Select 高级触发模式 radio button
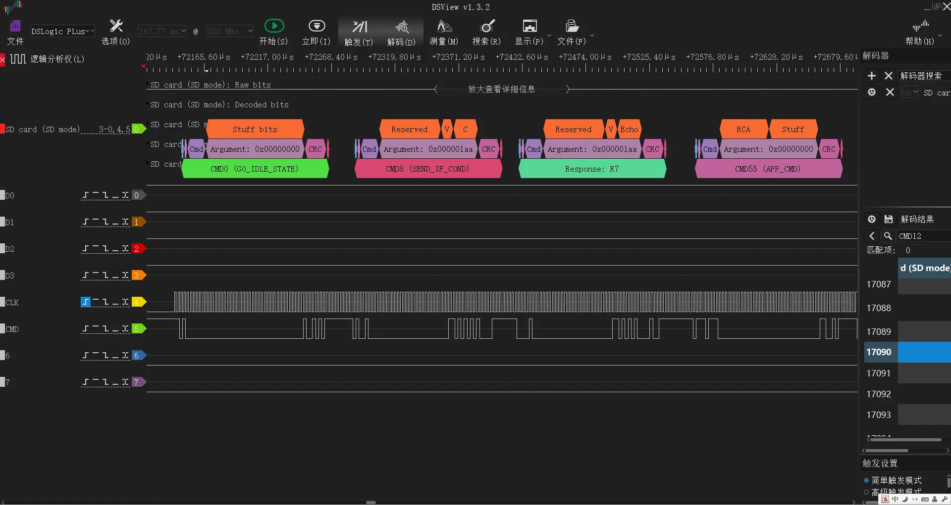Screen dimensions: 951x505 tap(866, 492)
